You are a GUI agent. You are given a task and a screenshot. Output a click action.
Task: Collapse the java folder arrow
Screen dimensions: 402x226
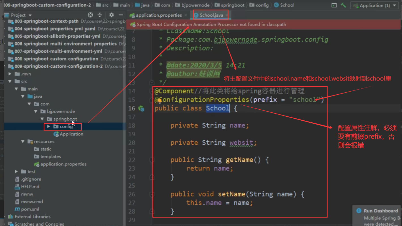point(23,96)
